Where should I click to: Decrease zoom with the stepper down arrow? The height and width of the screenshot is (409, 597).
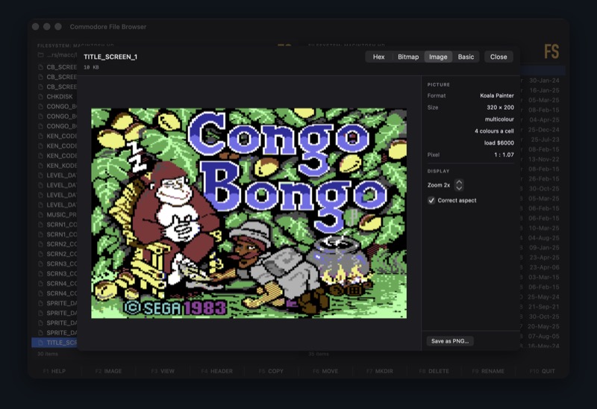[459, 188]
